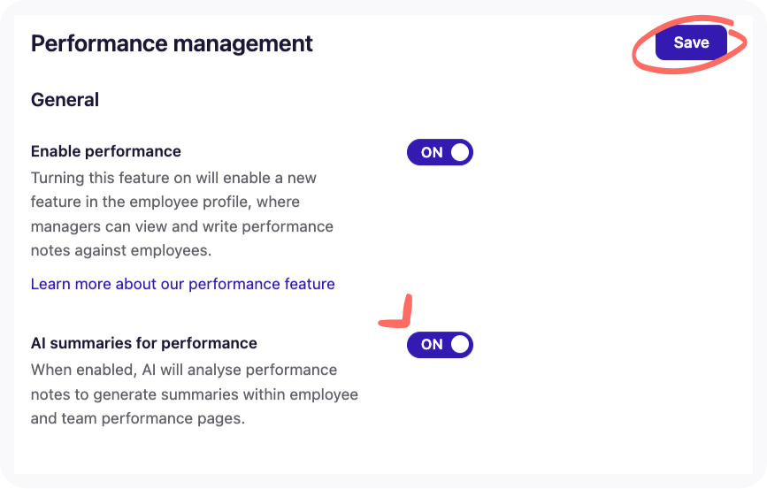The image size is (767, 489).
Task: Click the 'notes against employees.' text line
Action: [x=121, y=250]
